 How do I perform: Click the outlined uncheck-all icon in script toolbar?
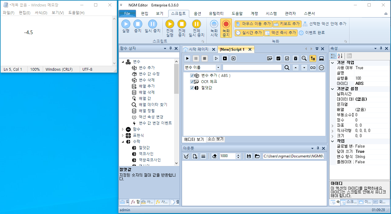click(x=287, y=58)
